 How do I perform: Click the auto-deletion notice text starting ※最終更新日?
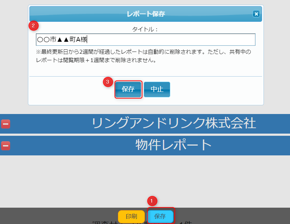(x=143, y=56)
